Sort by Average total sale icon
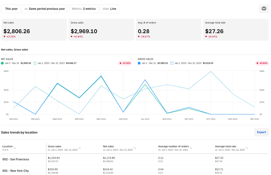The height and width of the screenshot is (175, 271). click(247, 148)
